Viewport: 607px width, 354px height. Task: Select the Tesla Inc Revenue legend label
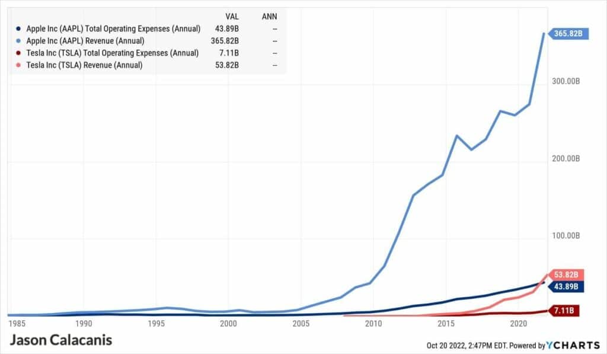click(84, 65)
